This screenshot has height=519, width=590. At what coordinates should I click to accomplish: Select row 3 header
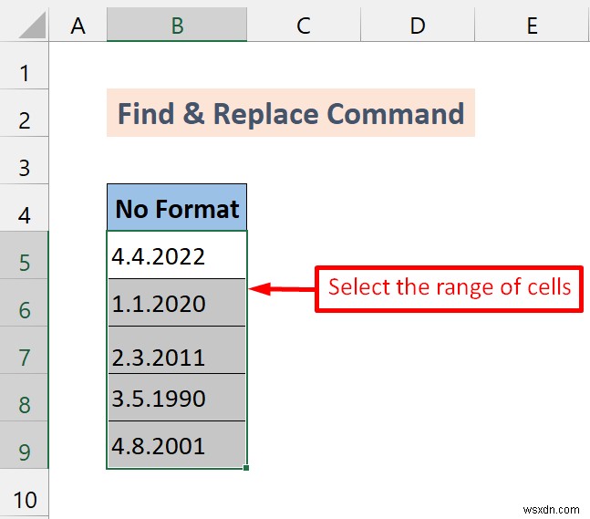tap(24, 161)
